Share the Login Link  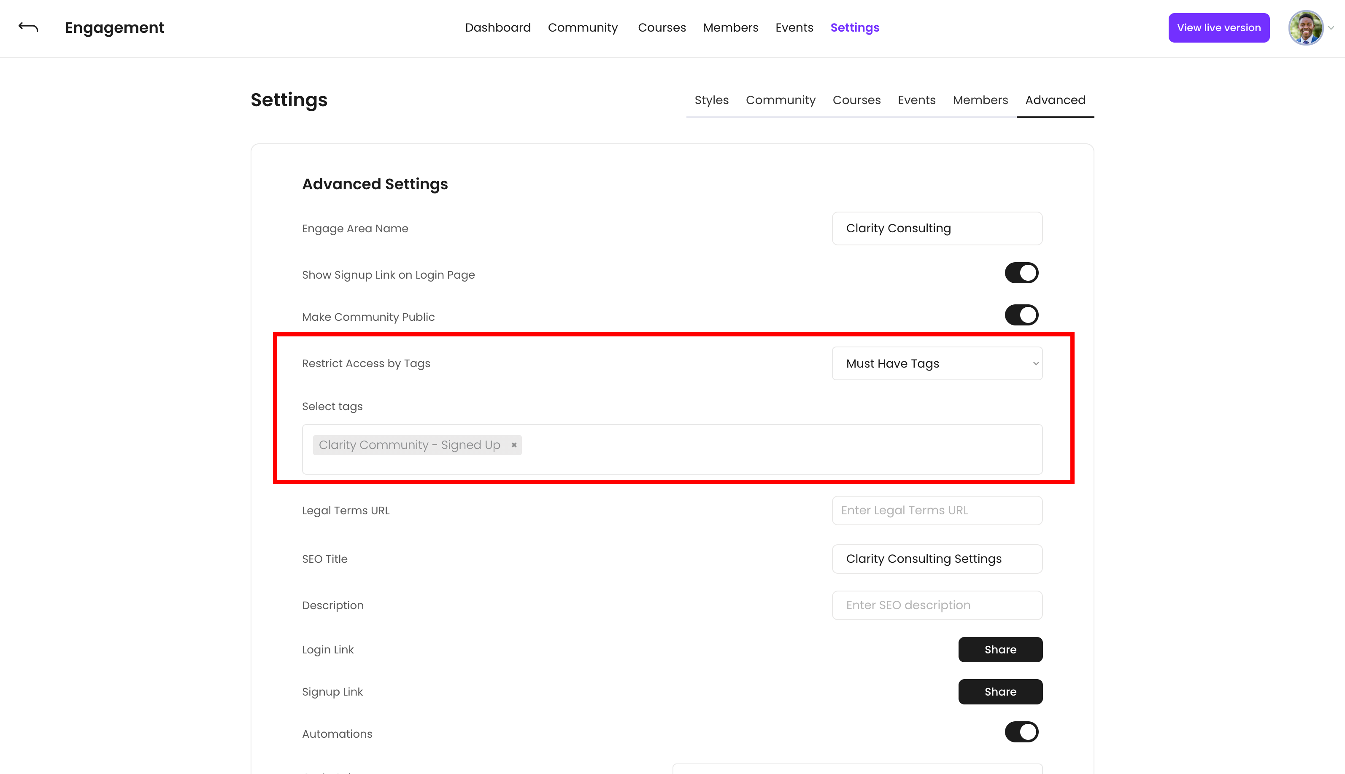click(1000, 650)
